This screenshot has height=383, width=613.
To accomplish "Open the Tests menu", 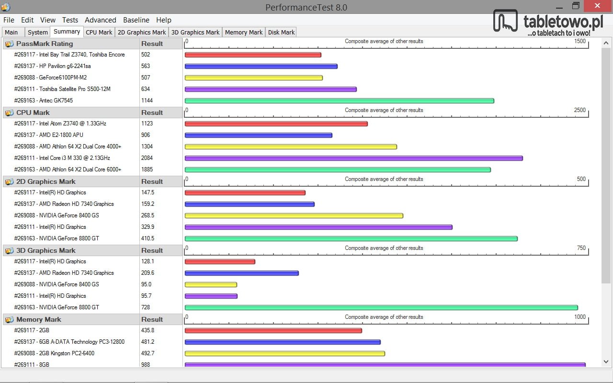I will coord(70,20).
